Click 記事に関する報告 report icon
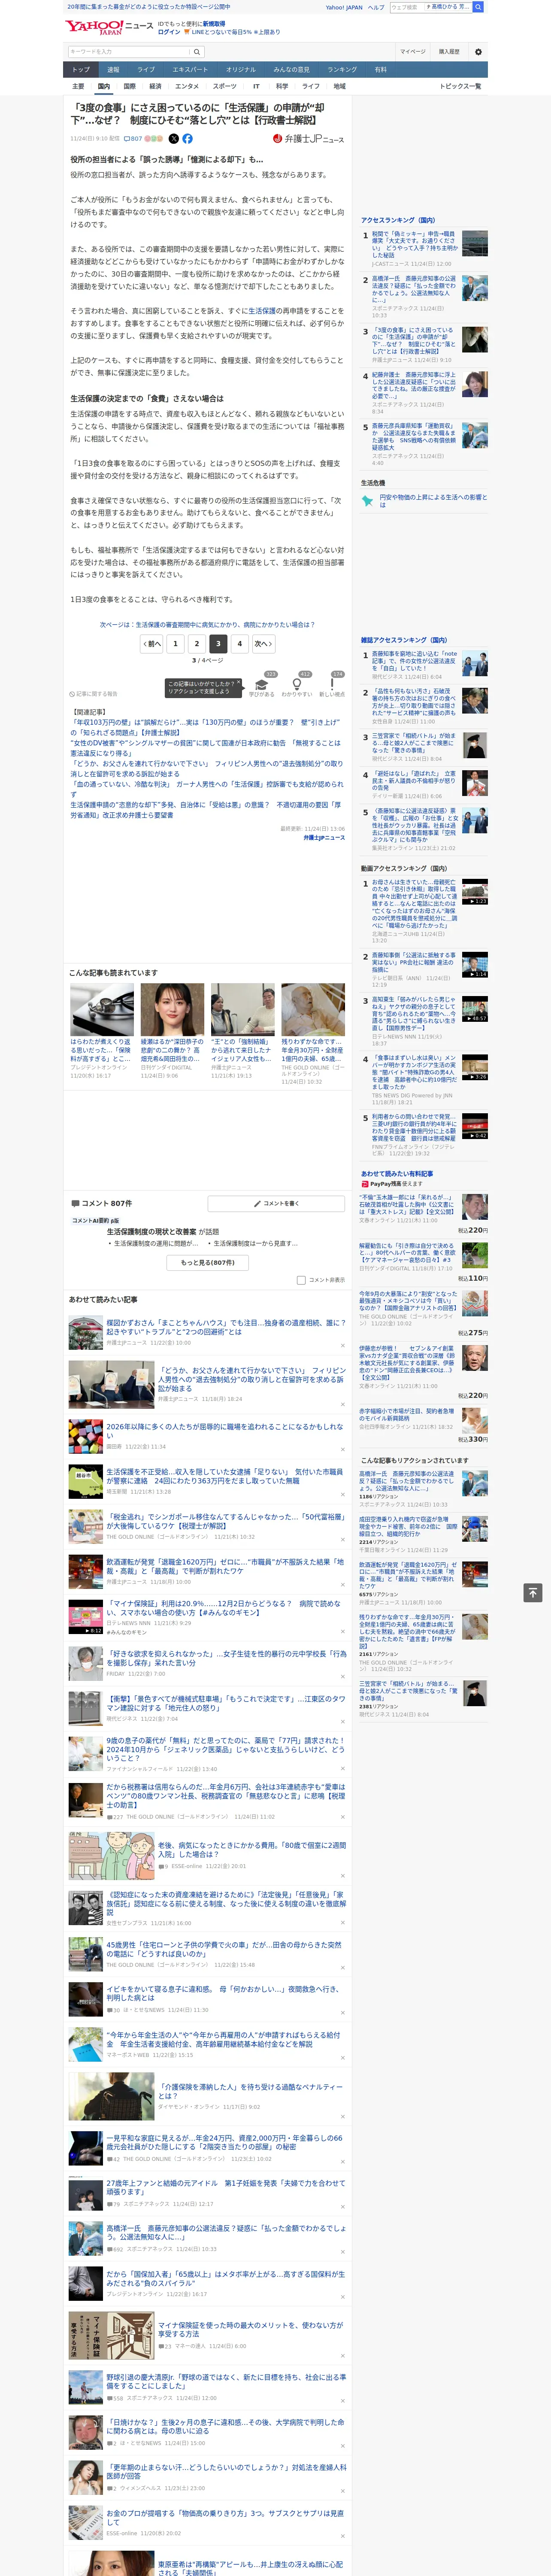This screenshot has width=551, height=2576. point(94,693)
